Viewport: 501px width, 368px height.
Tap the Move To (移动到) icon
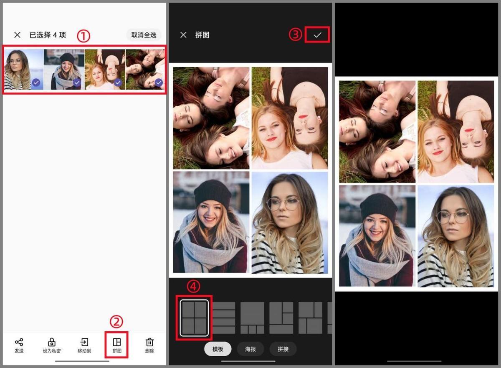tap(84, 345)
